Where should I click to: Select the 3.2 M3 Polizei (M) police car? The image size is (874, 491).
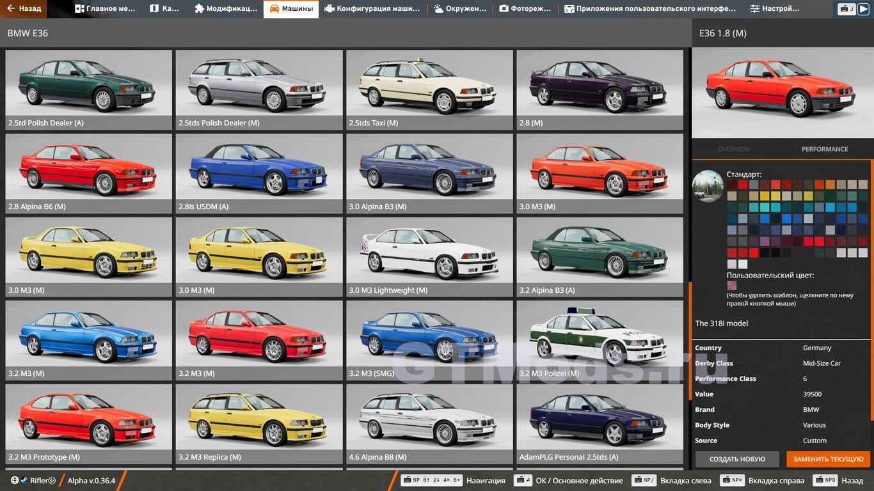pyautogui.click(x=600, y=340)
